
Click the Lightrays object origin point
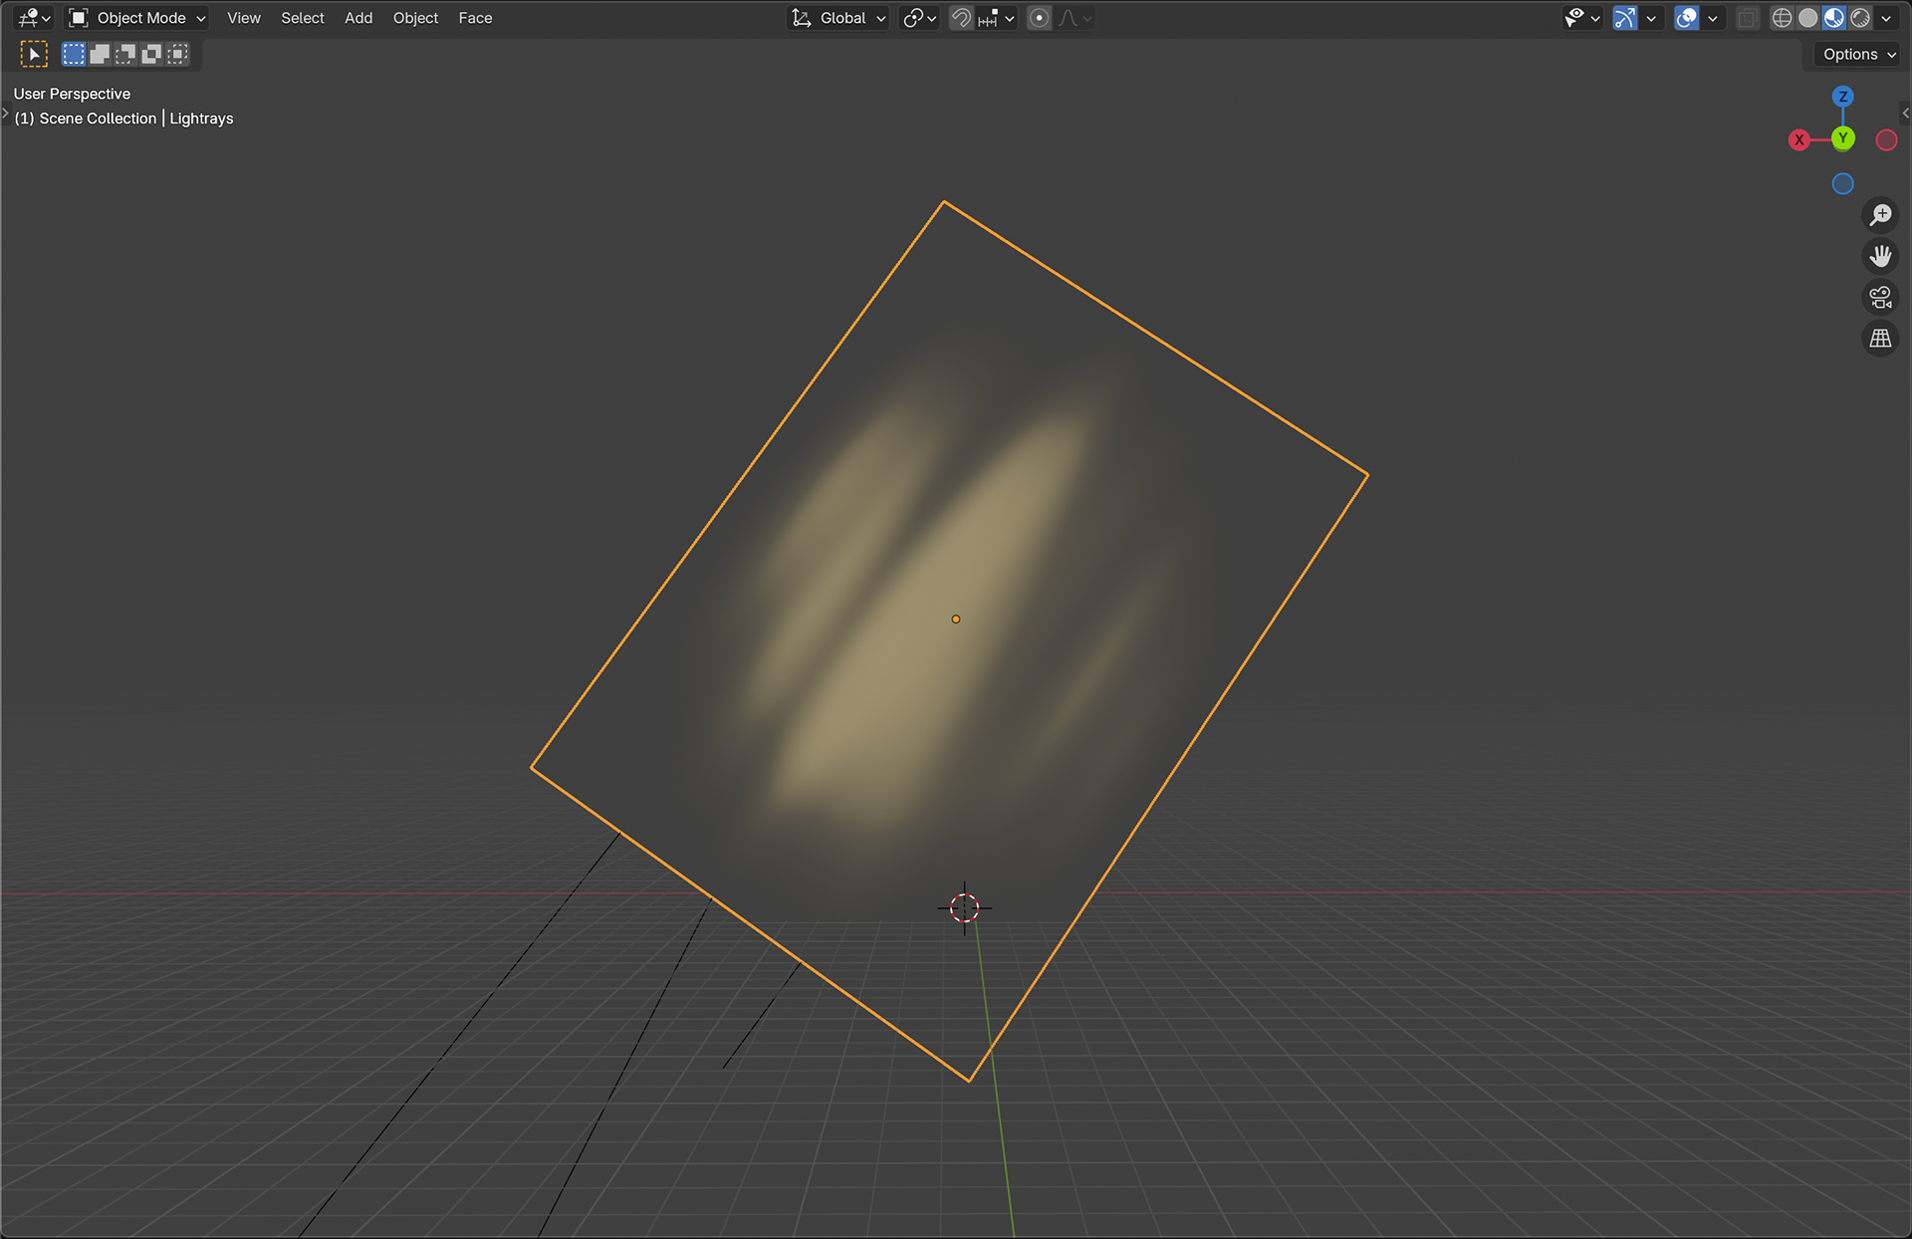(x=956, y=619)
